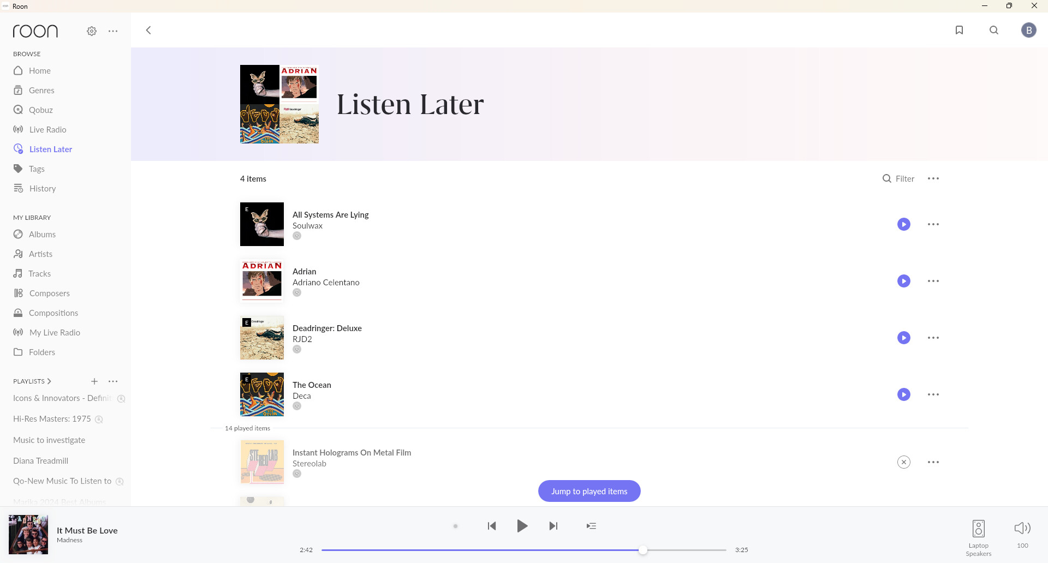Open Adrian album cover thumbnail
Viewport: 1048px width, 563px height.
coord(262,281)
